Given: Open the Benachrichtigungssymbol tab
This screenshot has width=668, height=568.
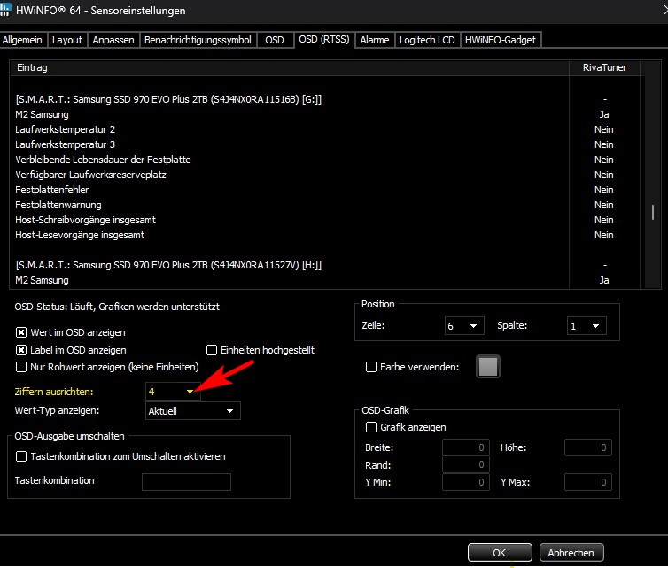Looking at the screenshot, I should [198, 40].
